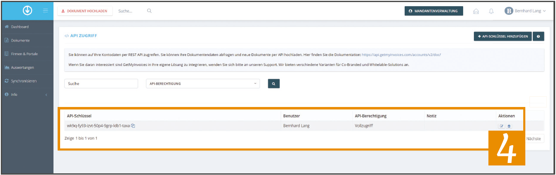Image resolution: width=556 pixels, height=175 pixels.
Task: Click the Bernhard Lang avatar icon
Action: tap(509, 11)
